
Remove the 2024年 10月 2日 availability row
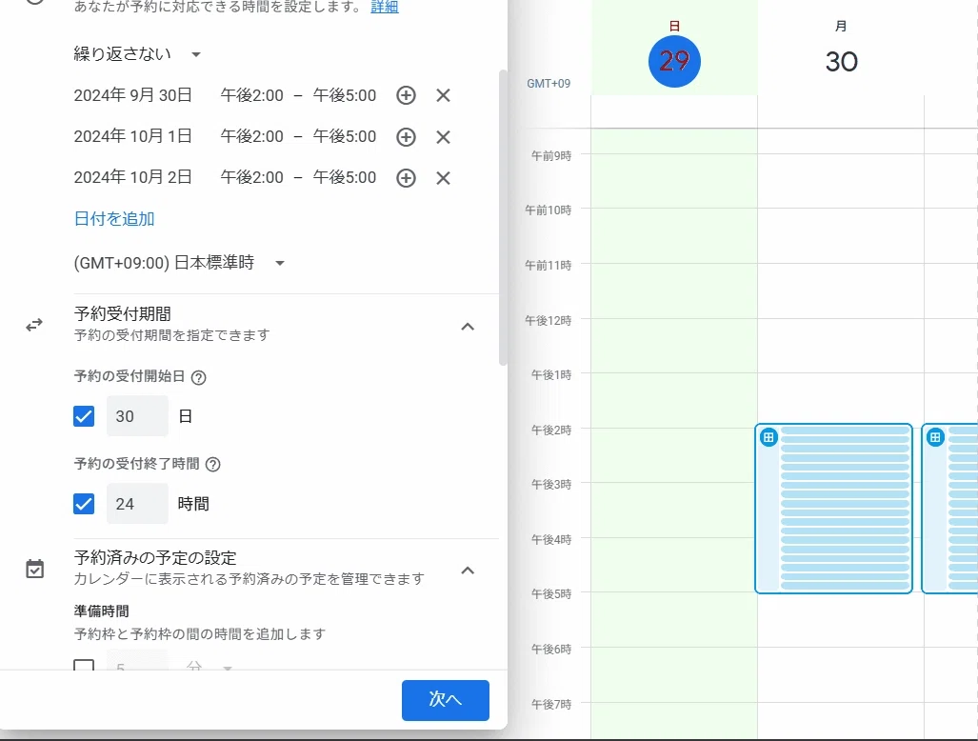(443, 178)
